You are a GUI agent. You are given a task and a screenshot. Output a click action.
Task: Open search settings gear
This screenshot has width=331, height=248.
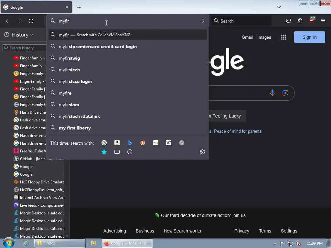(202, 152)
